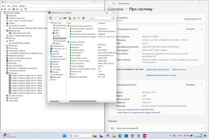The height and width of the screenshot is (139, 209).
Task: Open the Settings hamburger navigation menu
Action: (x=113, y=4)
